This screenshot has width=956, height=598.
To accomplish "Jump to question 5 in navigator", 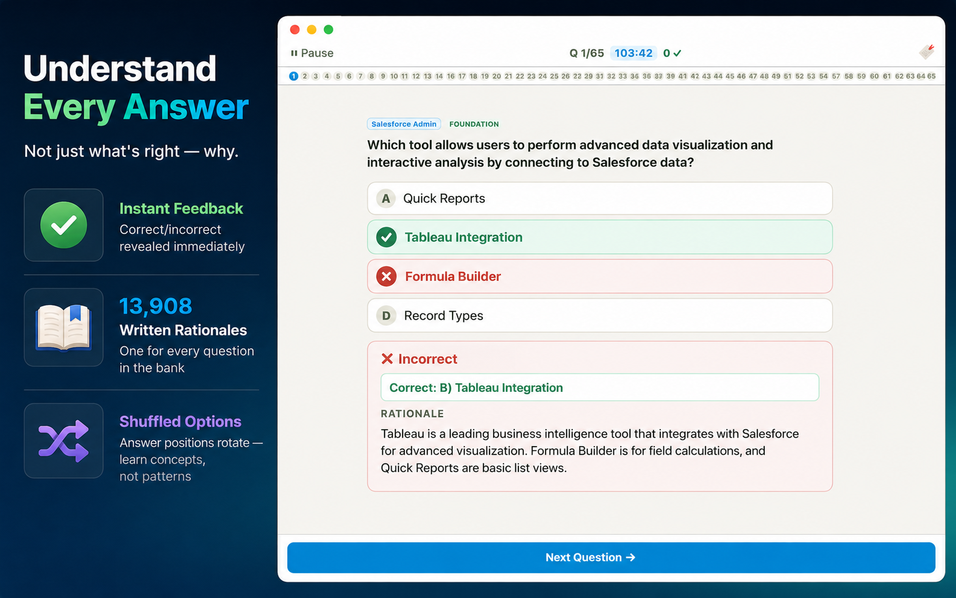I will click(x=338, y=76).
